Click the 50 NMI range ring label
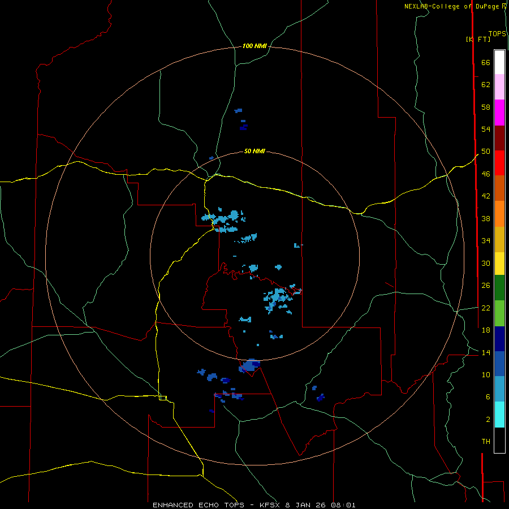This screenshot has height=509, width=509. tap(255, 151)
